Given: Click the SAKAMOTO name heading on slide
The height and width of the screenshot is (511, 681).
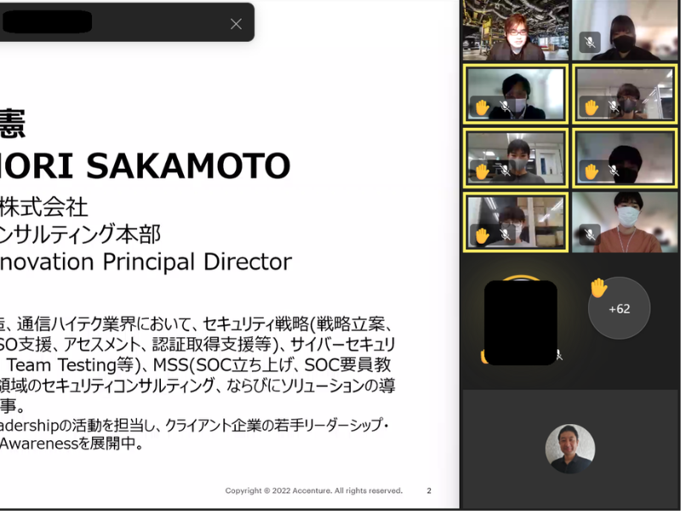Looking at the screenshot, I should coord(145,165).
